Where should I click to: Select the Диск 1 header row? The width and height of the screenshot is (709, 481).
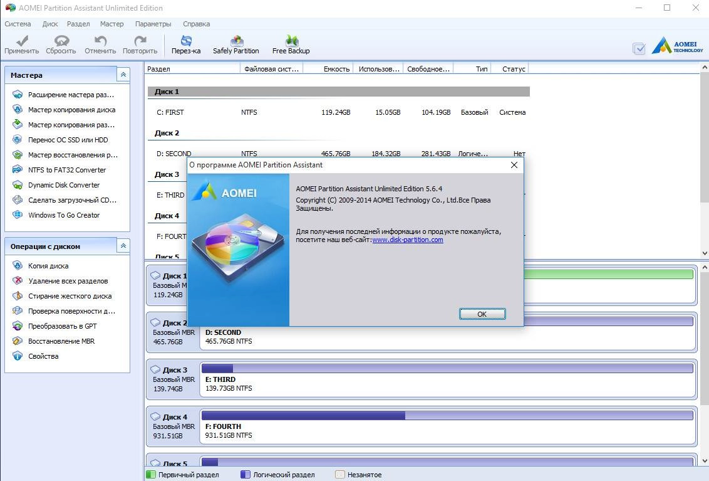tap(339, 92)
